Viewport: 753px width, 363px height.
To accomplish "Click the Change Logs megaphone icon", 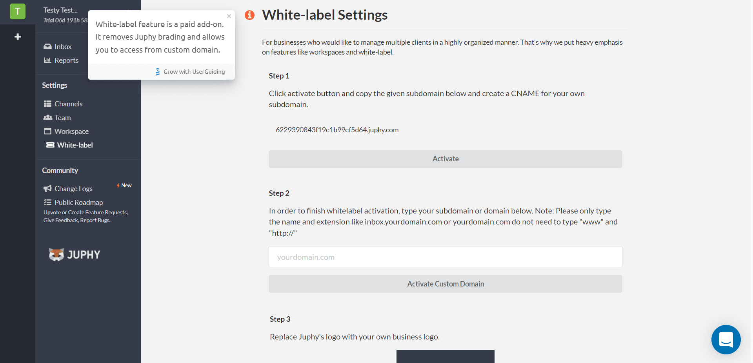I will tap(47, 188).
